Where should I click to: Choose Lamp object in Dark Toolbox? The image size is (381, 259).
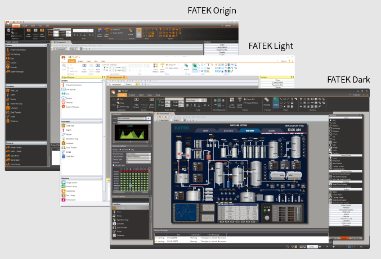pos(333,158)
